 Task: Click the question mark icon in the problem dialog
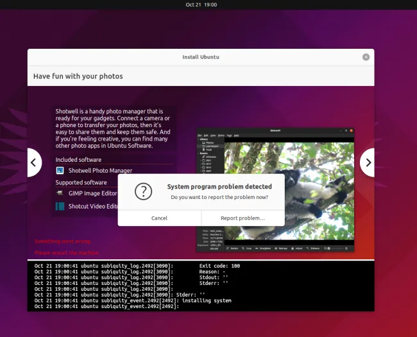[x=143, y=191]
